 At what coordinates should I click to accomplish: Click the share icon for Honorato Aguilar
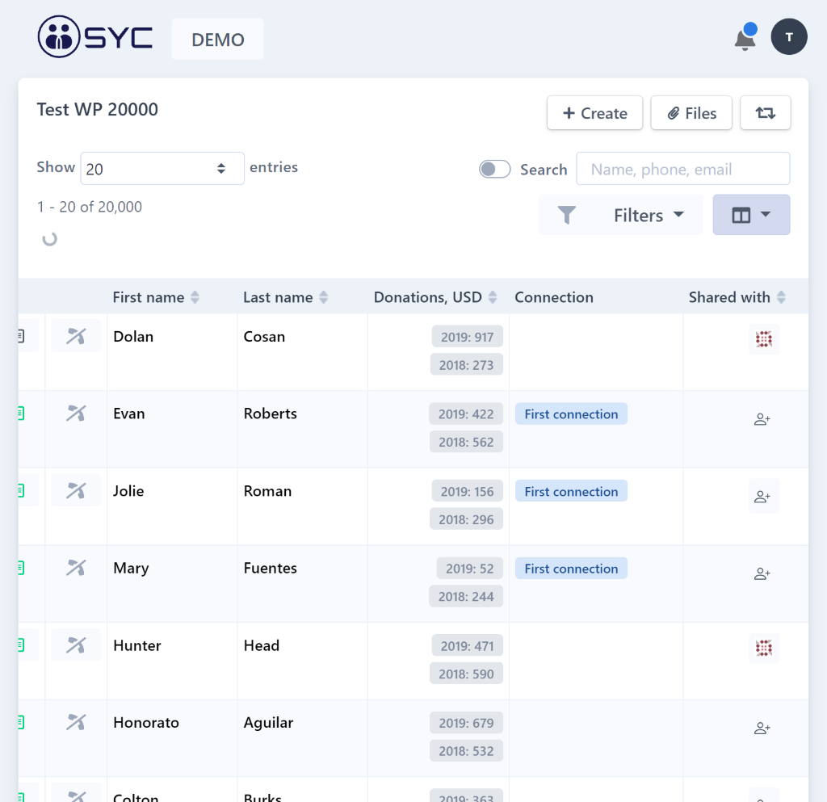coord(762,729)
